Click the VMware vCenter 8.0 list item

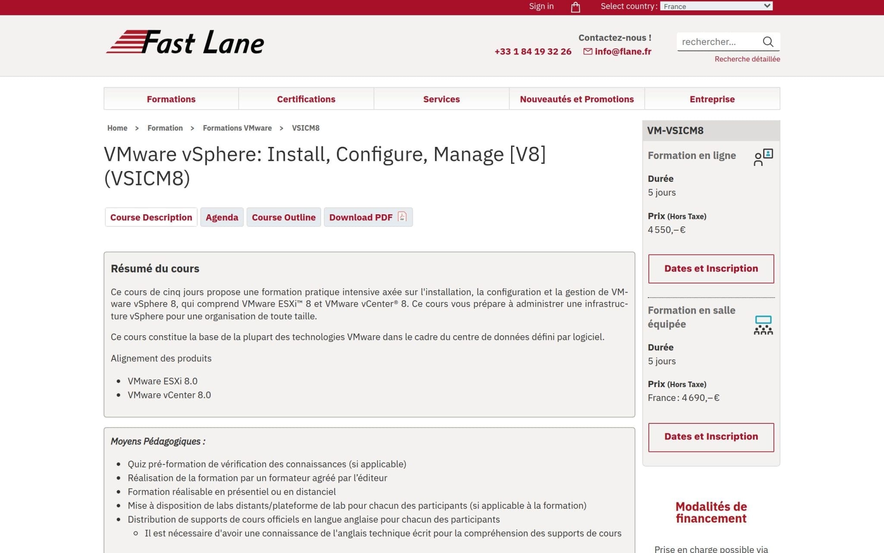[169, 395]
